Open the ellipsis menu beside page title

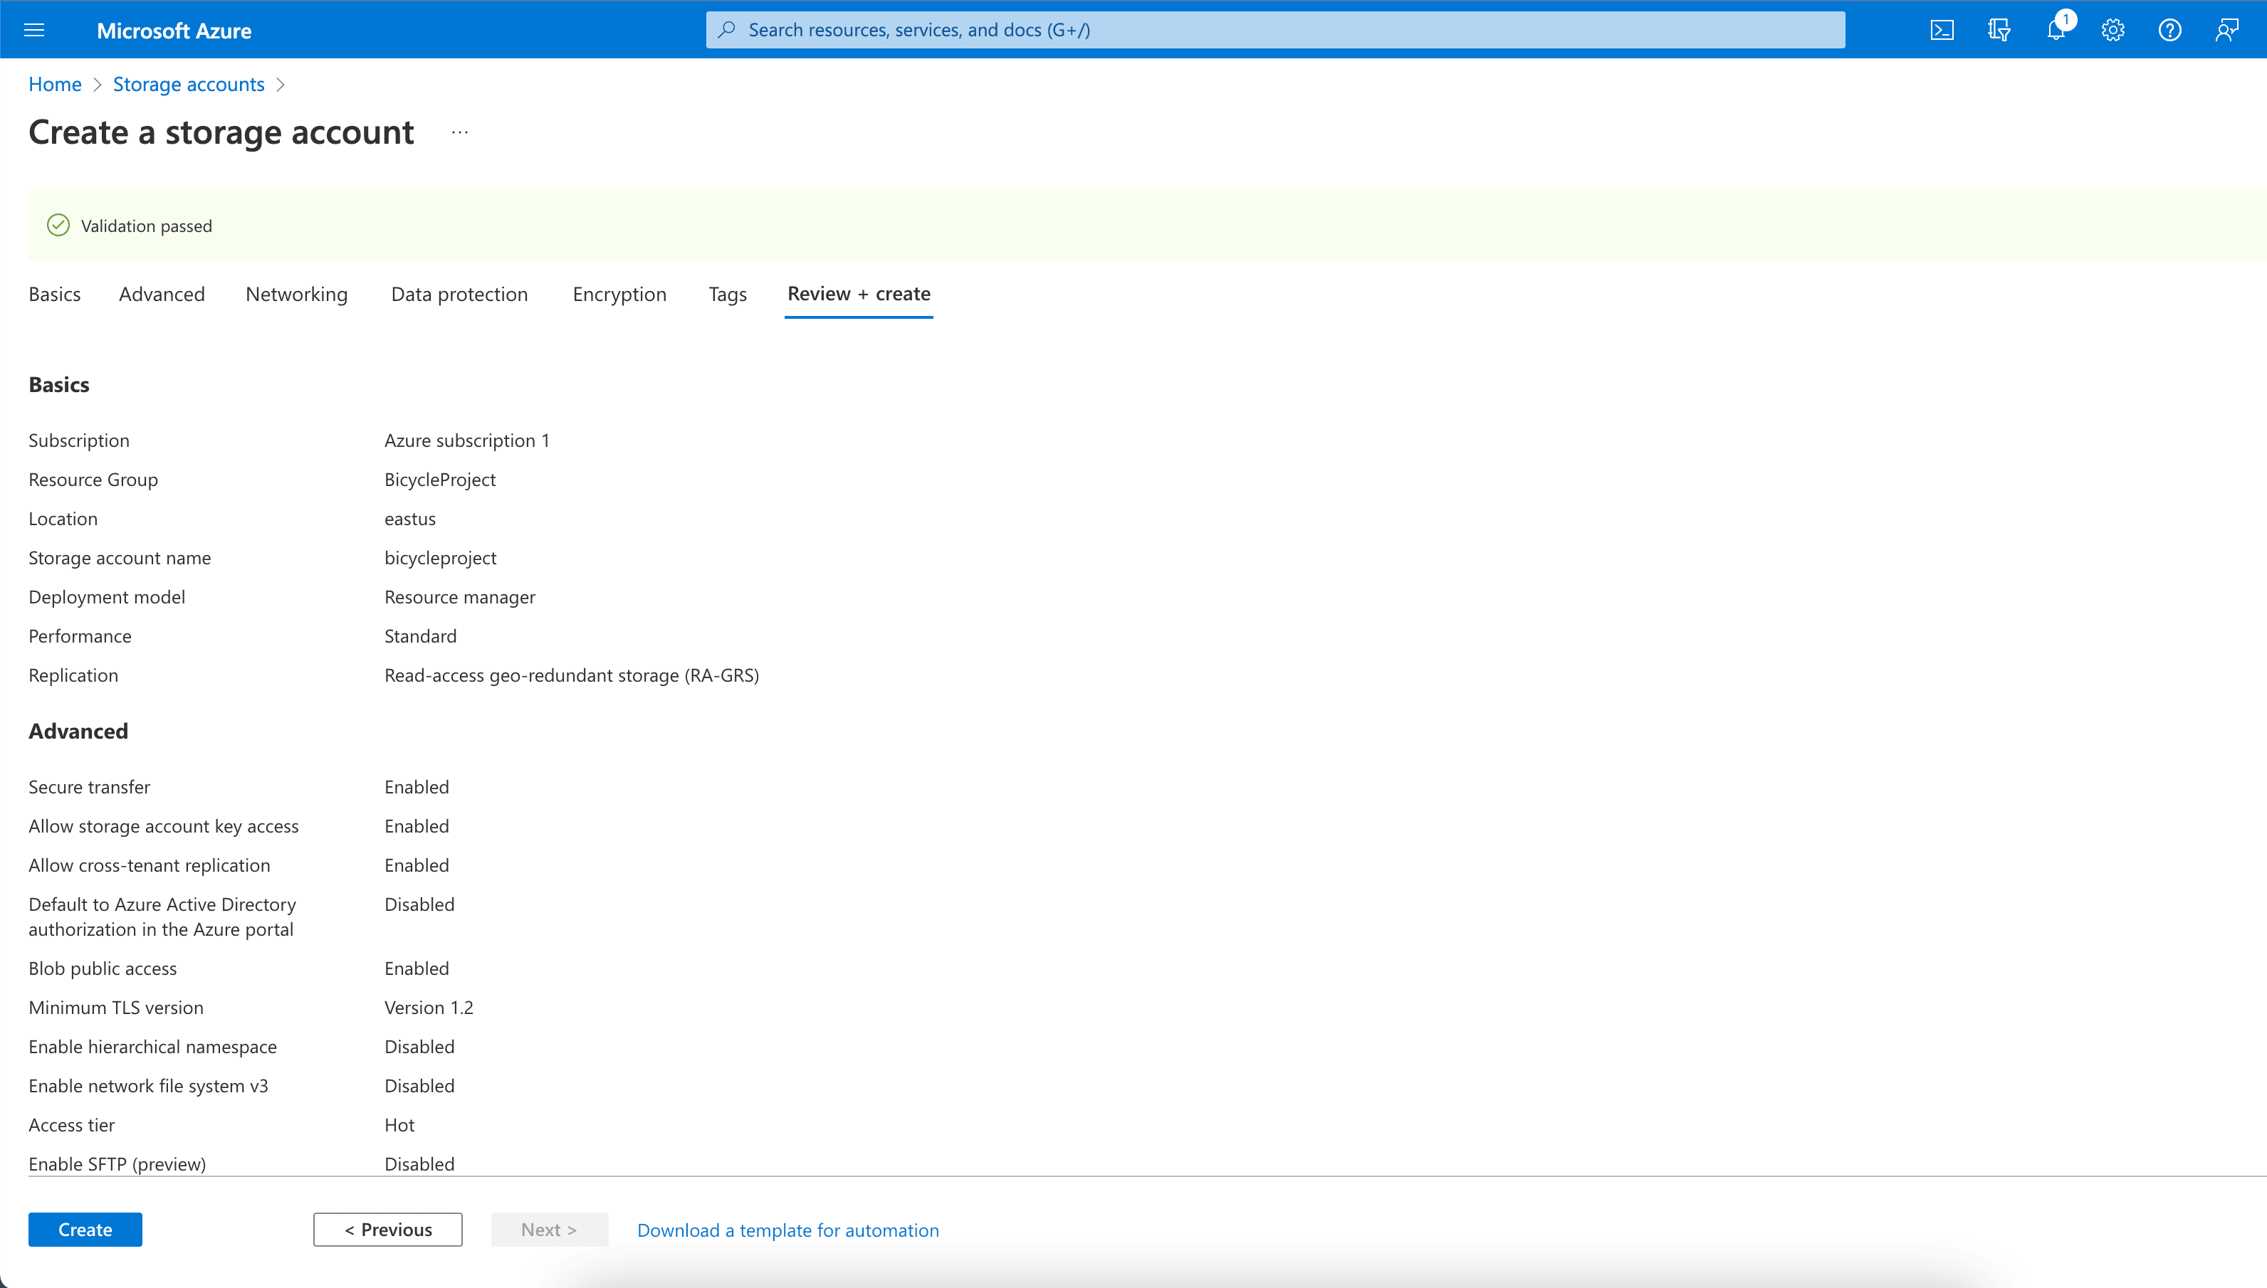(x=459, y=132)
